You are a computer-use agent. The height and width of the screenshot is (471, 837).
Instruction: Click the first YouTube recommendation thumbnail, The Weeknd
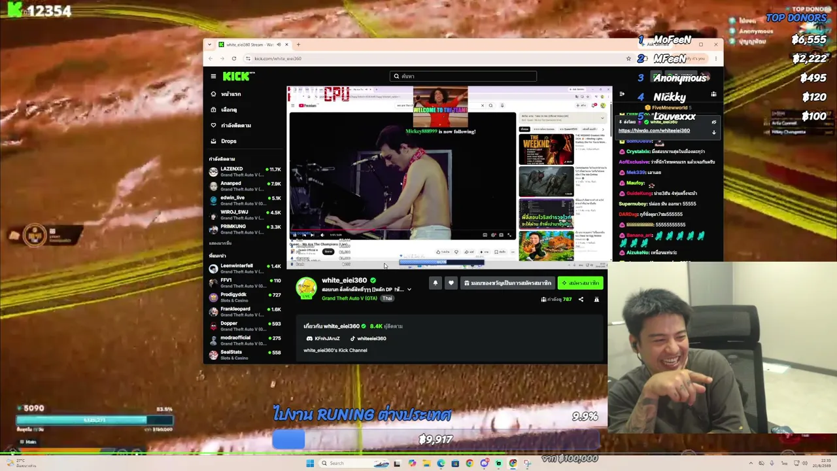pos(545,148)
